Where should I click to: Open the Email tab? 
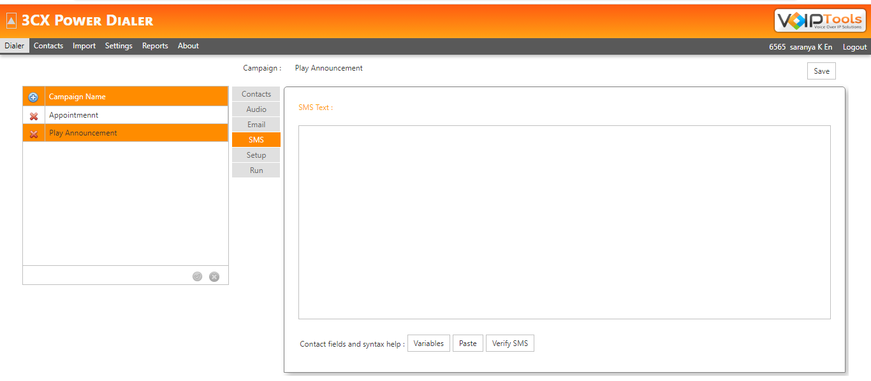(x=256, y=124)
